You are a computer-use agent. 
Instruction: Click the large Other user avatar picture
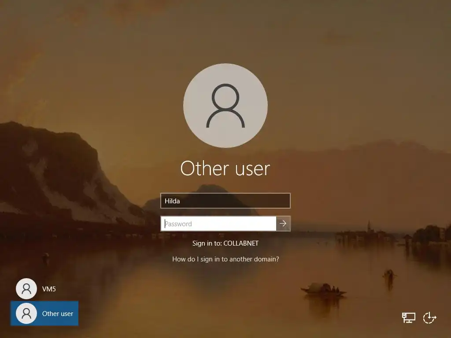[225, 106]
